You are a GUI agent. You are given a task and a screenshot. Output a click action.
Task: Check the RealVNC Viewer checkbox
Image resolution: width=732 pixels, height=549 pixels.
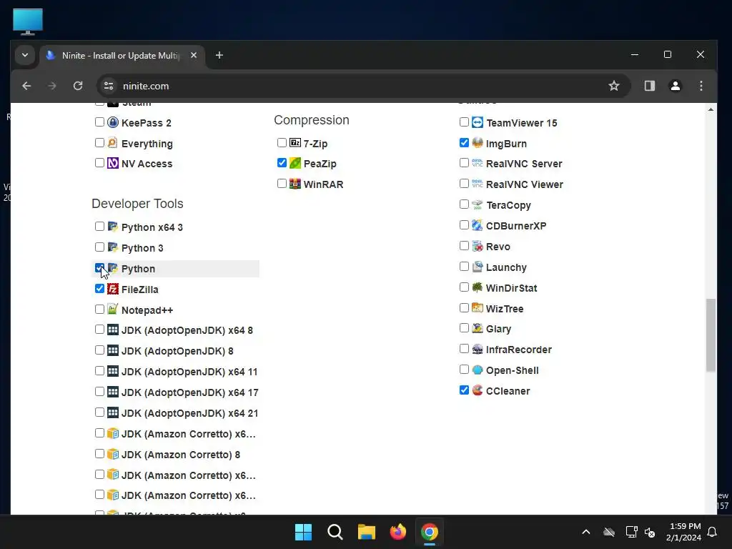pos(464,184)
